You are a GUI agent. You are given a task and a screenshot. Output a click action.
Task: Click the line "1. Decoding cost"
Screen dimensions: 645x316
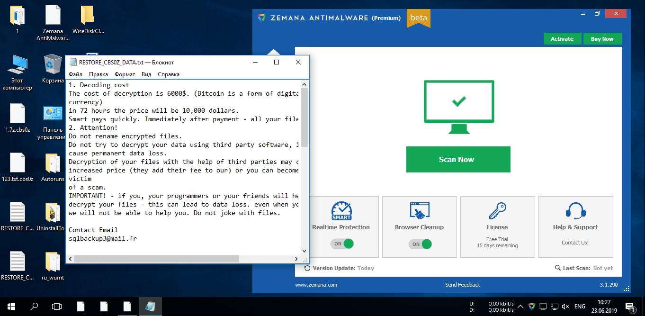click(99, 85)
